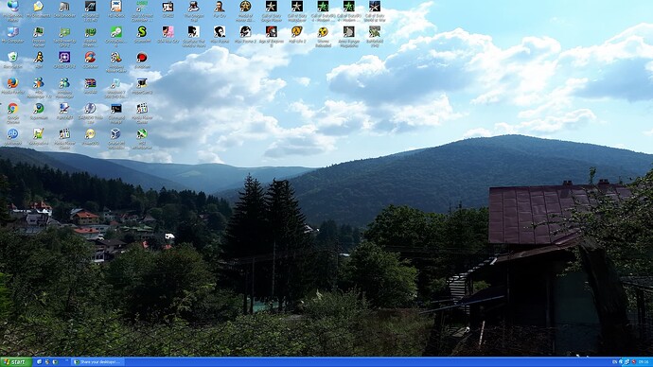This screenshot has height=367, width=653.
Task: Open GTA Vice City shortcut
Action: tap(168, 32)
